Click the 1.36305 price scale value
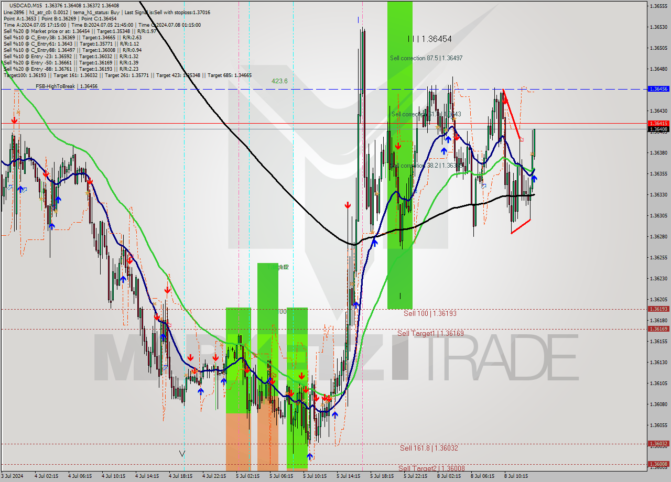 tap(658, 216)
